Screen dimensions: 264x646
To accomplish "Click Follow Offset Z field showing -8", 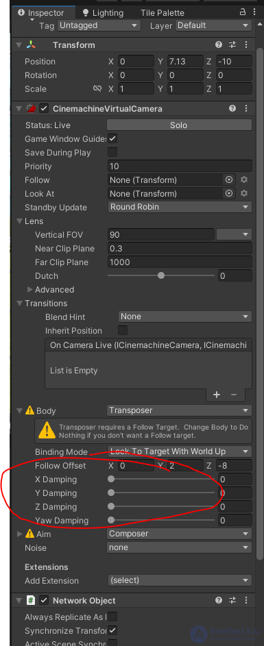I will [x=234, y=466].
